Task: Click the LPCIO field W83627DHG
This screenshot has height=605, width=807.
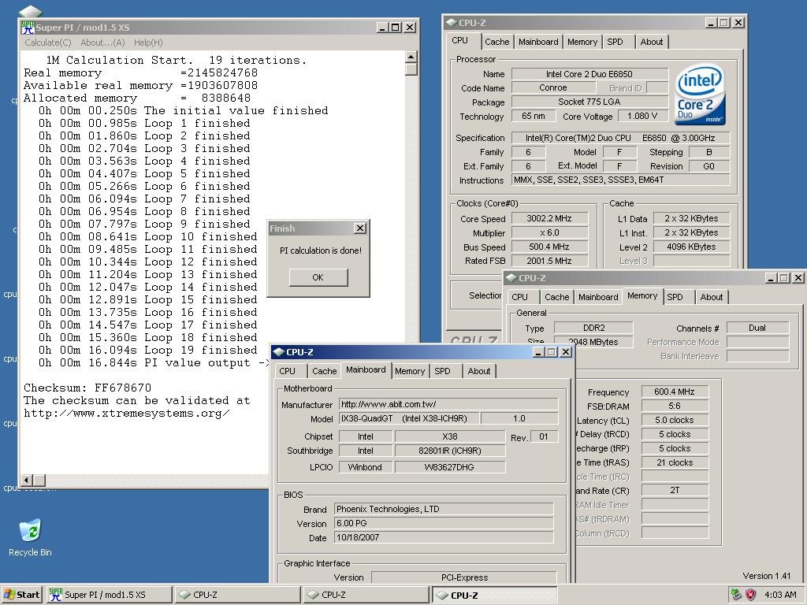Action: pyautogui.click(x=449, y=467)
